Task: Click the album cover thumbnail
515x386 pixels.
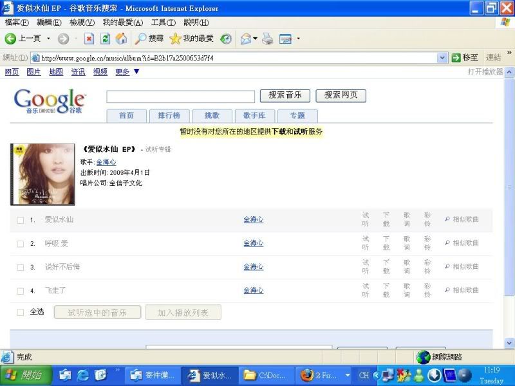Action: [42, 174]
